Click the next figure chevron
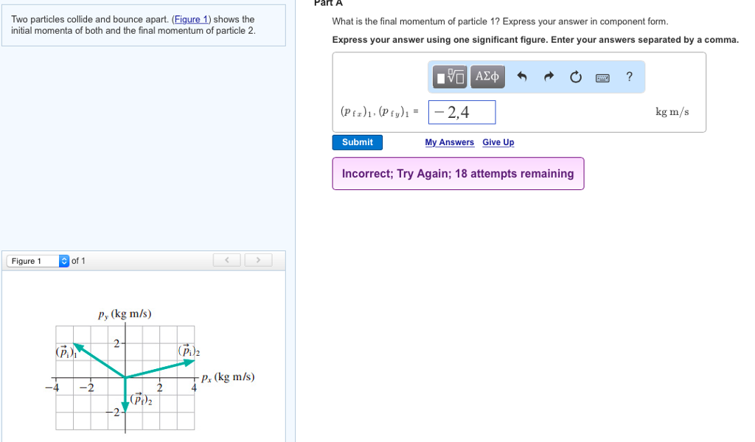Image resolution: width=755 pixels, height=442 pixels. (258, 260)
